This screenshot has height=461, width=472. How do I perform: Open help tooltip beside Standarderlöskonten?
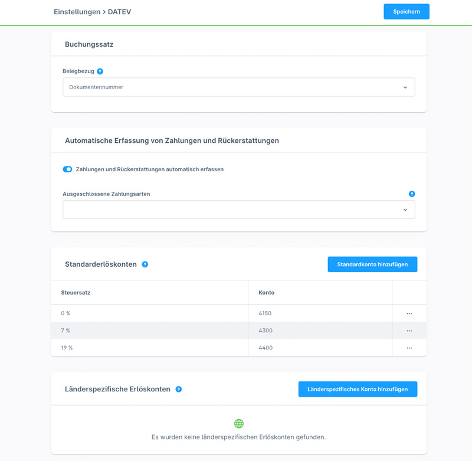tap(145, 264)
